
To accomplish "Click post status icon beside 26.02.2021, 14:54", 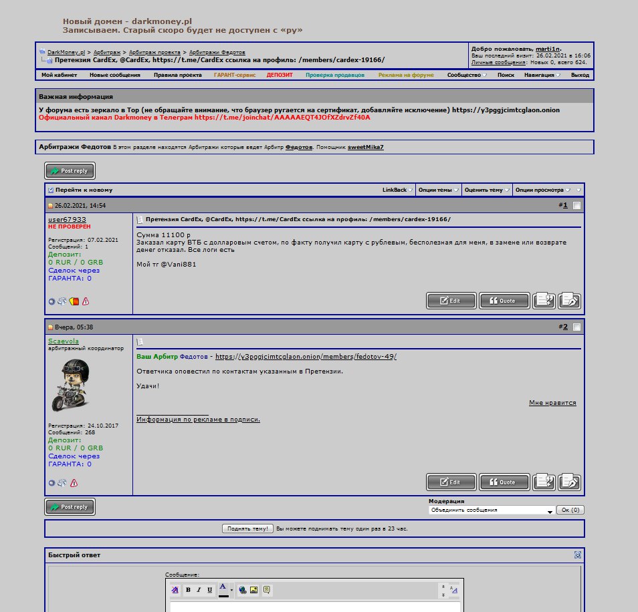I will (x=50, y=206).
